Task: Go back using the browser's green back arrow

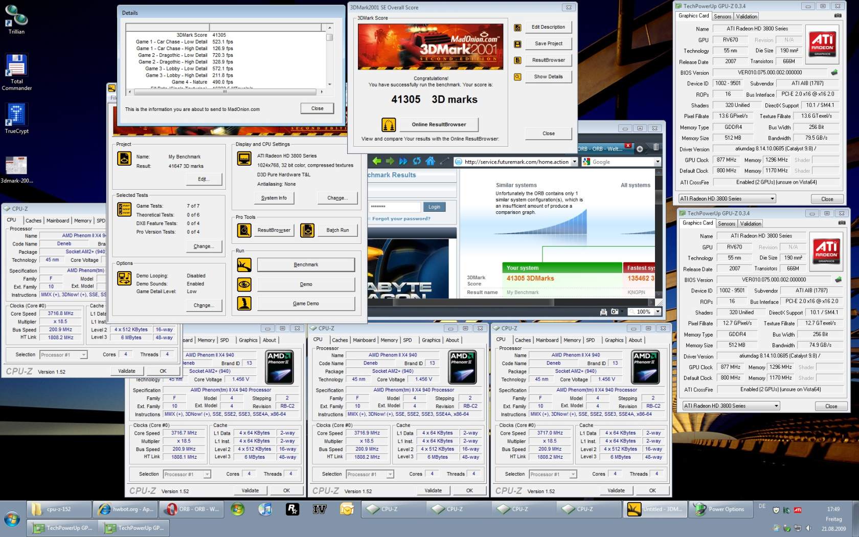Action: 377,161
